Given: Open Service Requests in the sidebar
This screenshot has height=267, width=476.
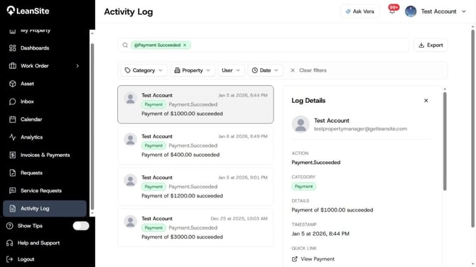Looking at the screenshot, I should tap(45, 190).
